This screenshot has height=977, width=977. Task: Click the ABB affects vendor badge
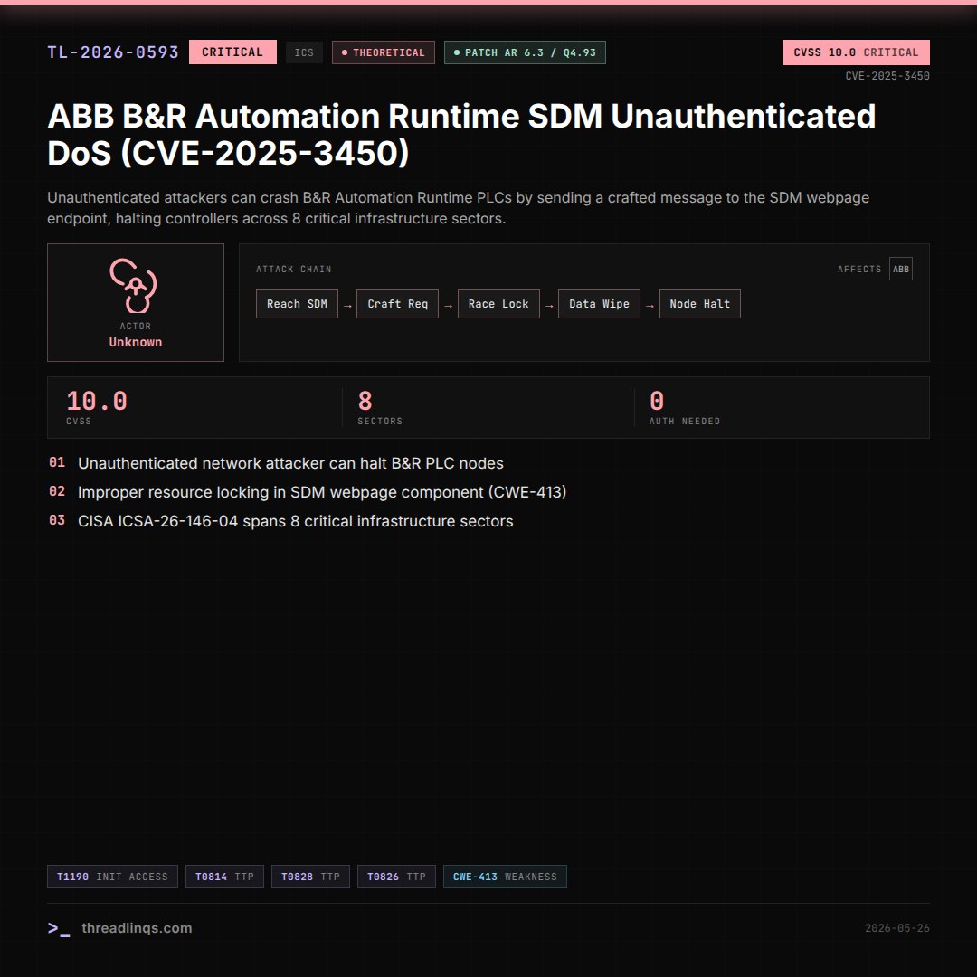point(900,270)
